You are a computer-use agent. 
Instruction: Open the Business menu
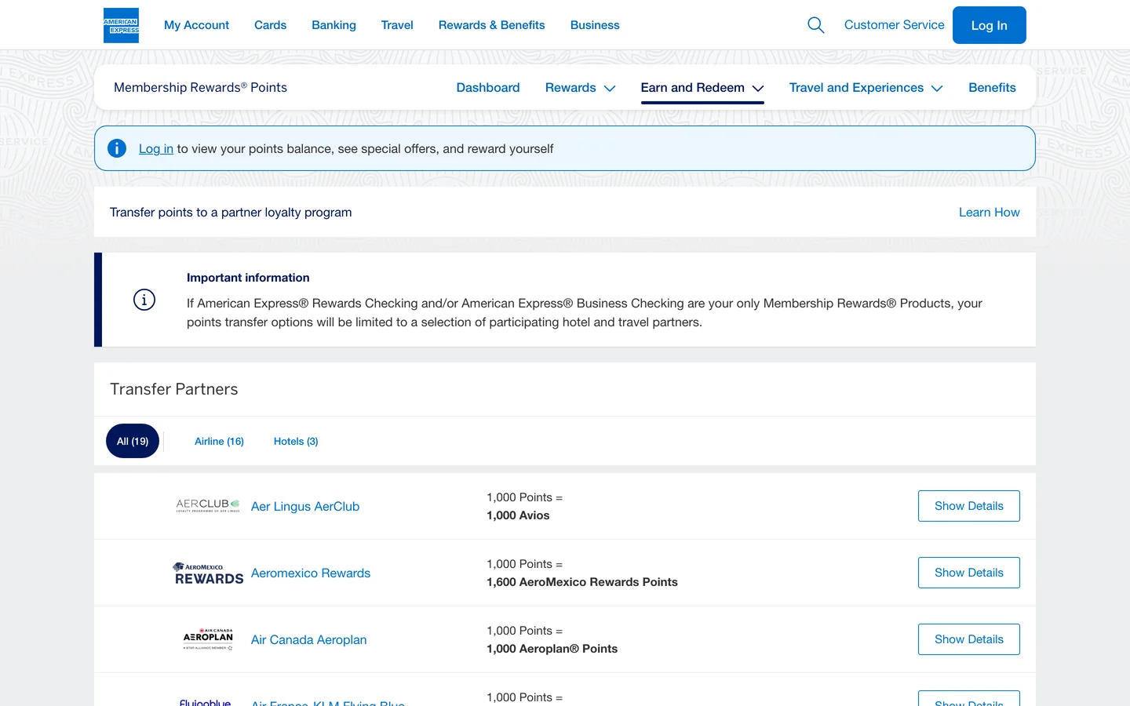pos(595,25)
